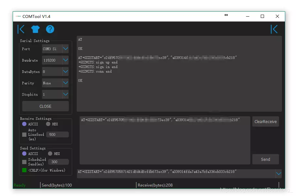Expand the Port dropdown arrow
Viewport: 296px width, 196px height.
pos(66,49)
